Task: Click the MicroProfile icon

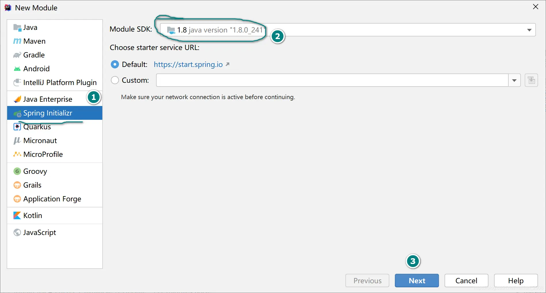Action: [x=17, y=154]
